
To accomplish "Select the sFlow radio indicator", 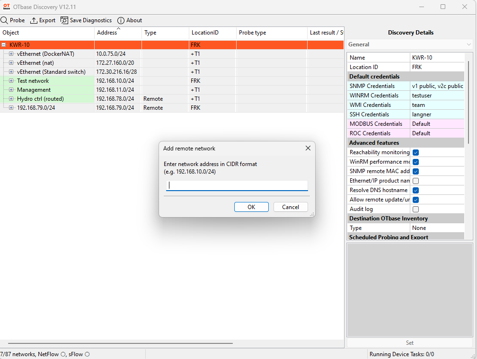I will pos(87,354).
